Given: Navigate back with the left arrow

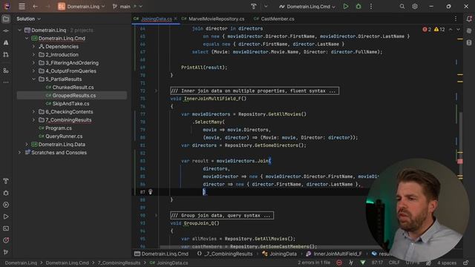Looking at the screenshot, I should pos(35,7).
